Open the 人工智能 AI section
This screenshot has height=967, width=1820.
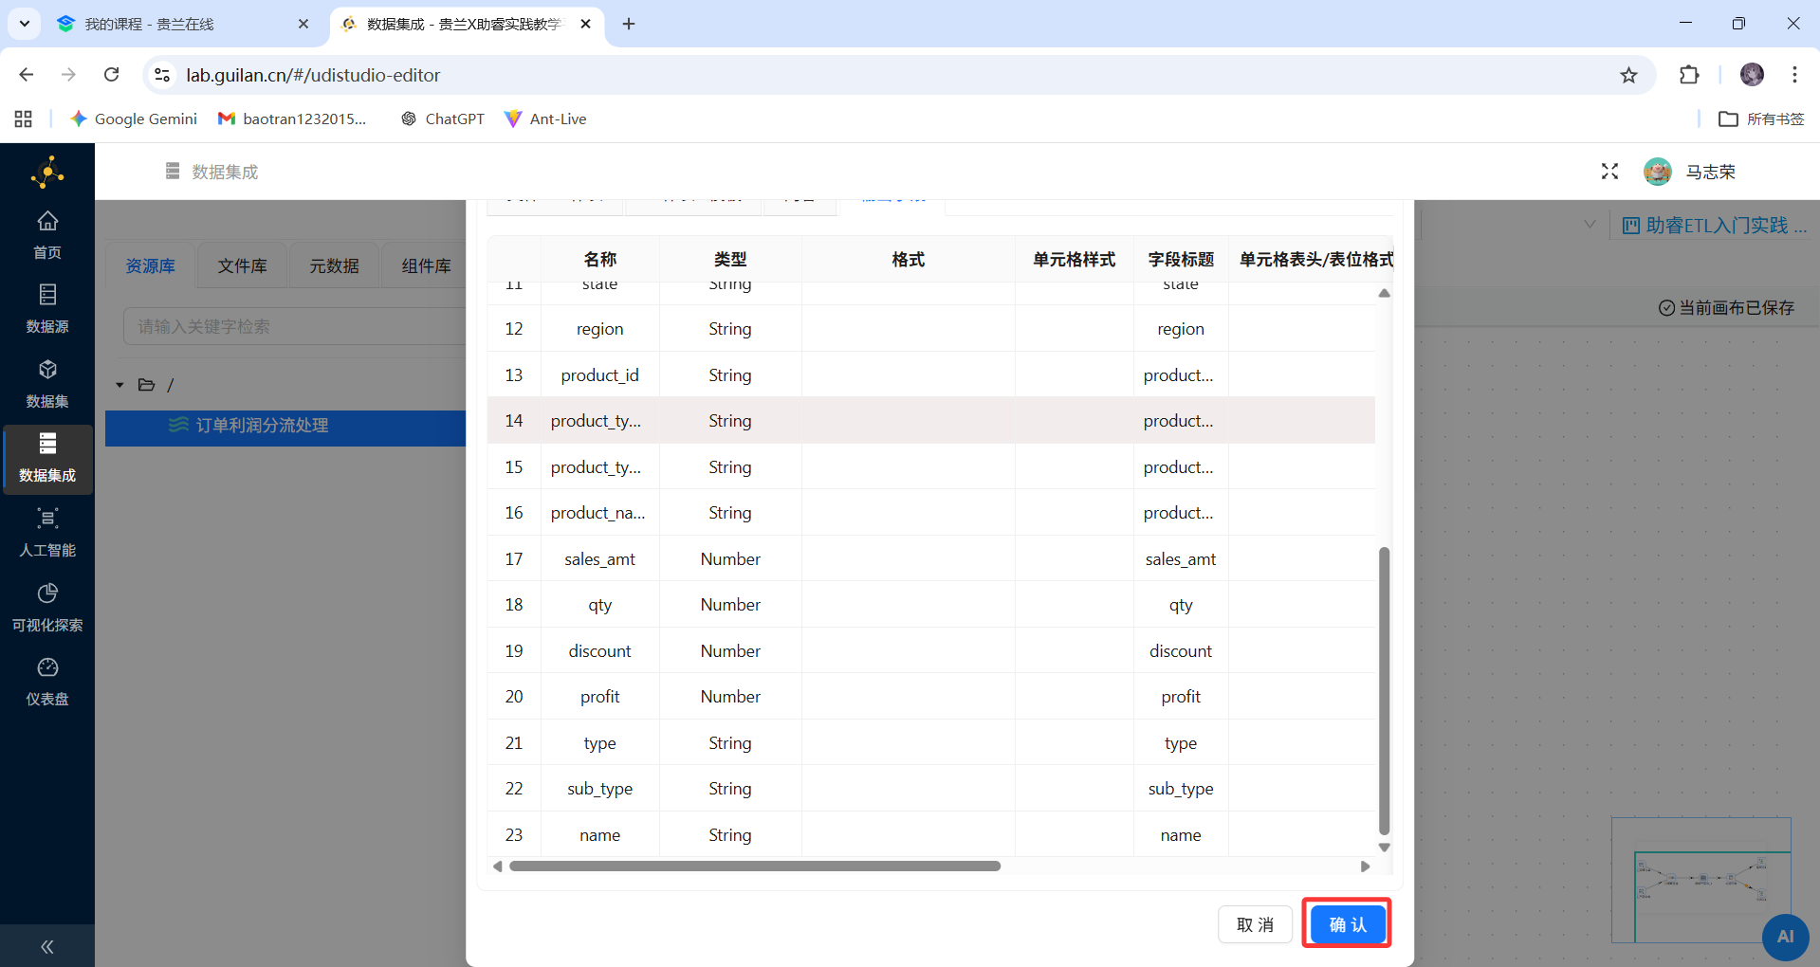[x=47, y=531]
